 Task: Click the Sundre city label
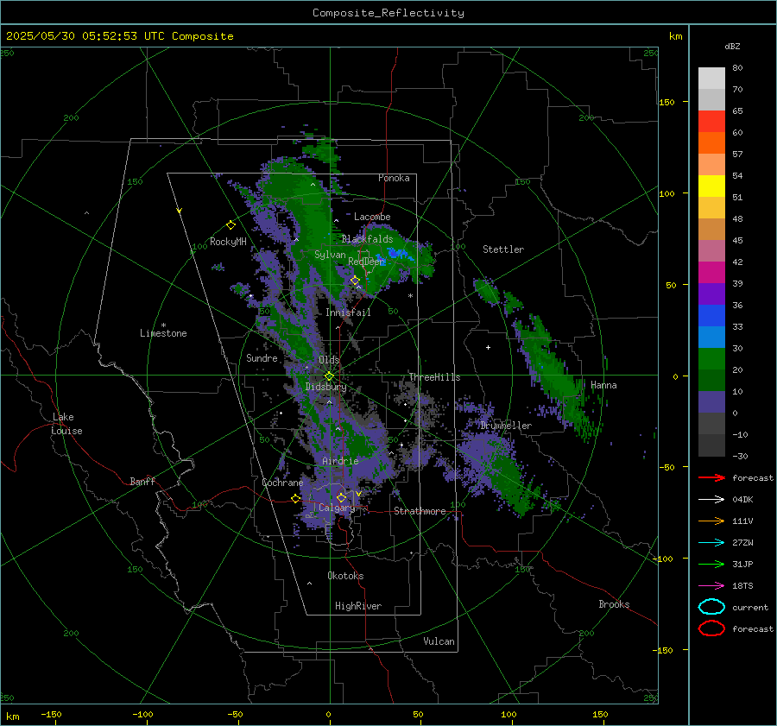(262, 358)
